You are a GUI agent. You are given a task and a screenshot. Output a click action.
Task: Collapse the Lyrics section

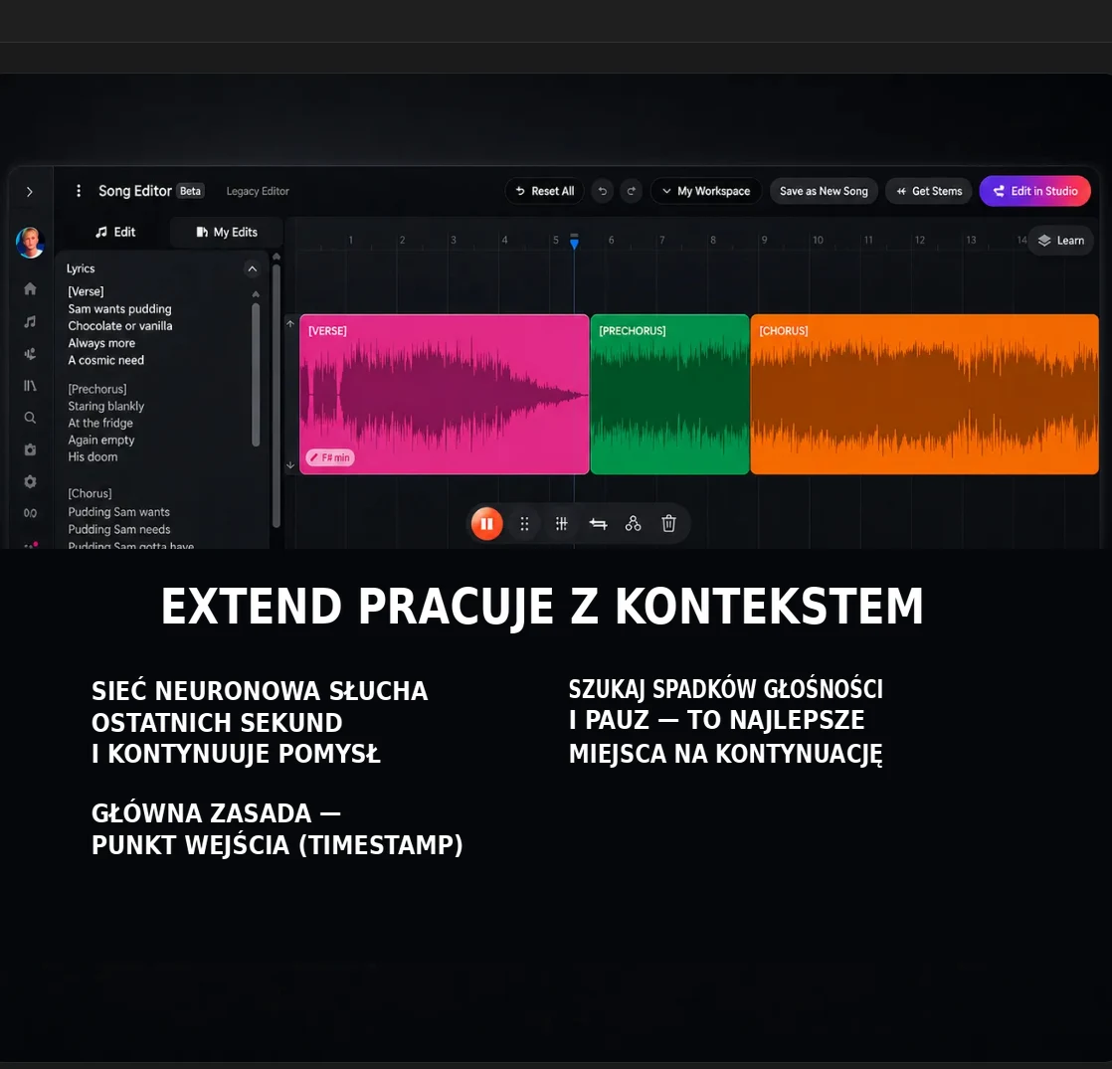click(x=252, y=268)
